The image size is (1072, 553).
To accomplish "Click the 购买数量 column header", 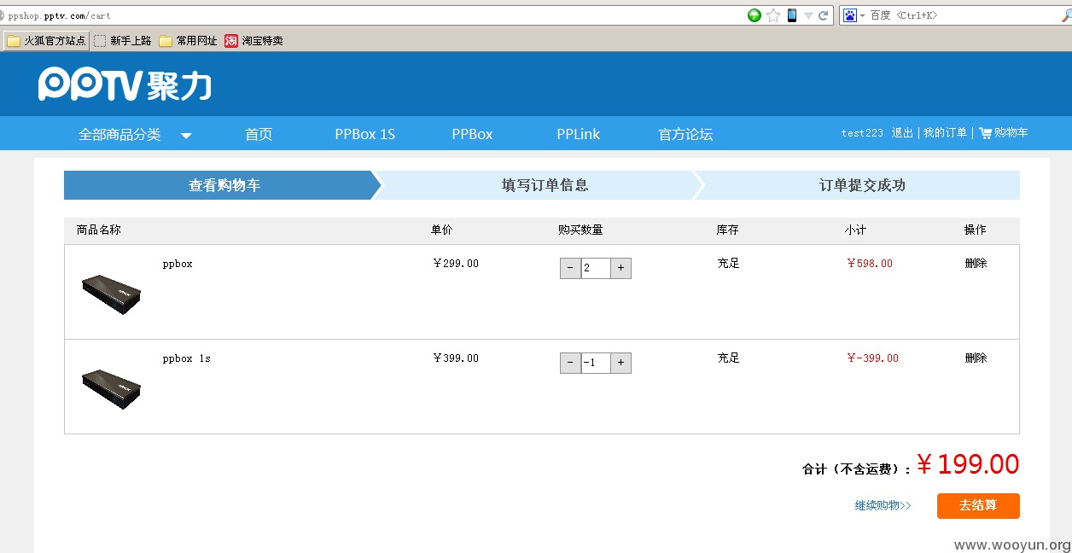I will (x=580, y=230).
